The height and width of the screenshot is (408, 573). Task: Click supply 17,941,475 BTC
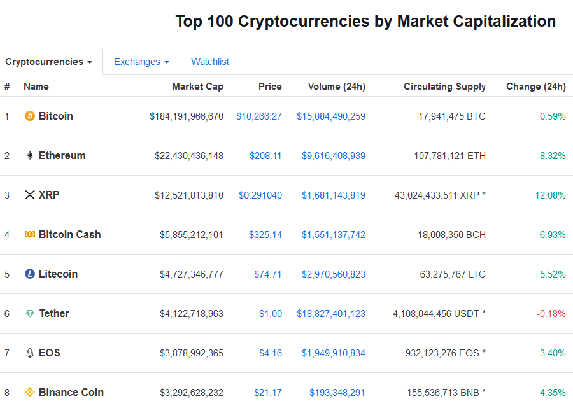point(452,116)
